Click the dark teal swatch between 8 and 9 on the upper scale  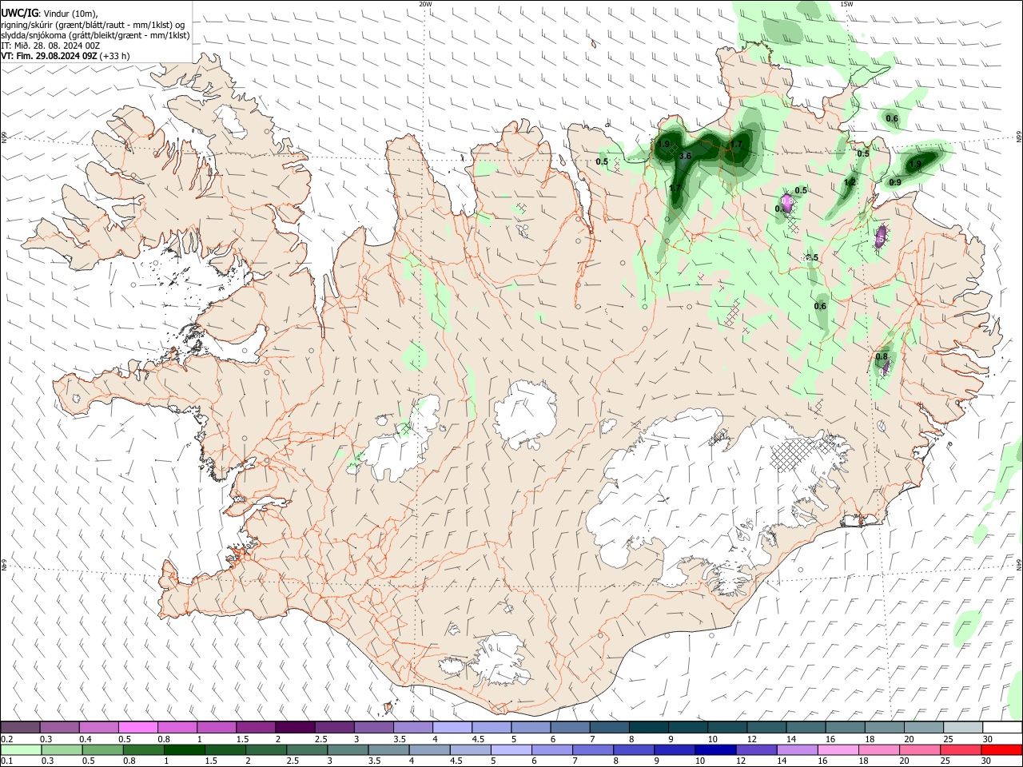[x=648, y=727]
